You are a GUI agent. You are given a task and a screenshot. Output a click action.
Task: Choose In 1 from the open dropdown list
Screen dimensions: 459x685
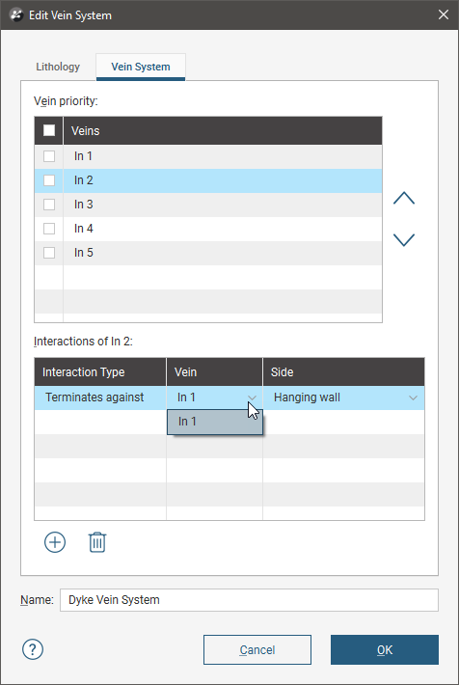click(215, 422)
